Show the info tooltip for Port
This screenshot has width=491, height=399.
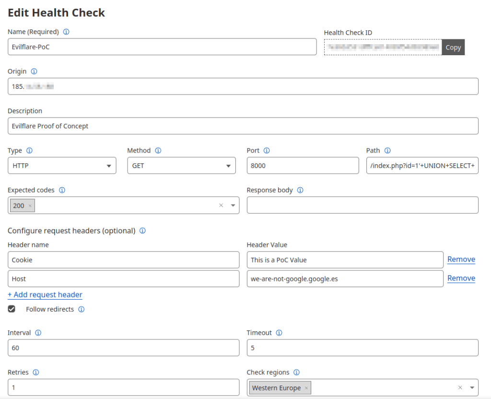267,151
